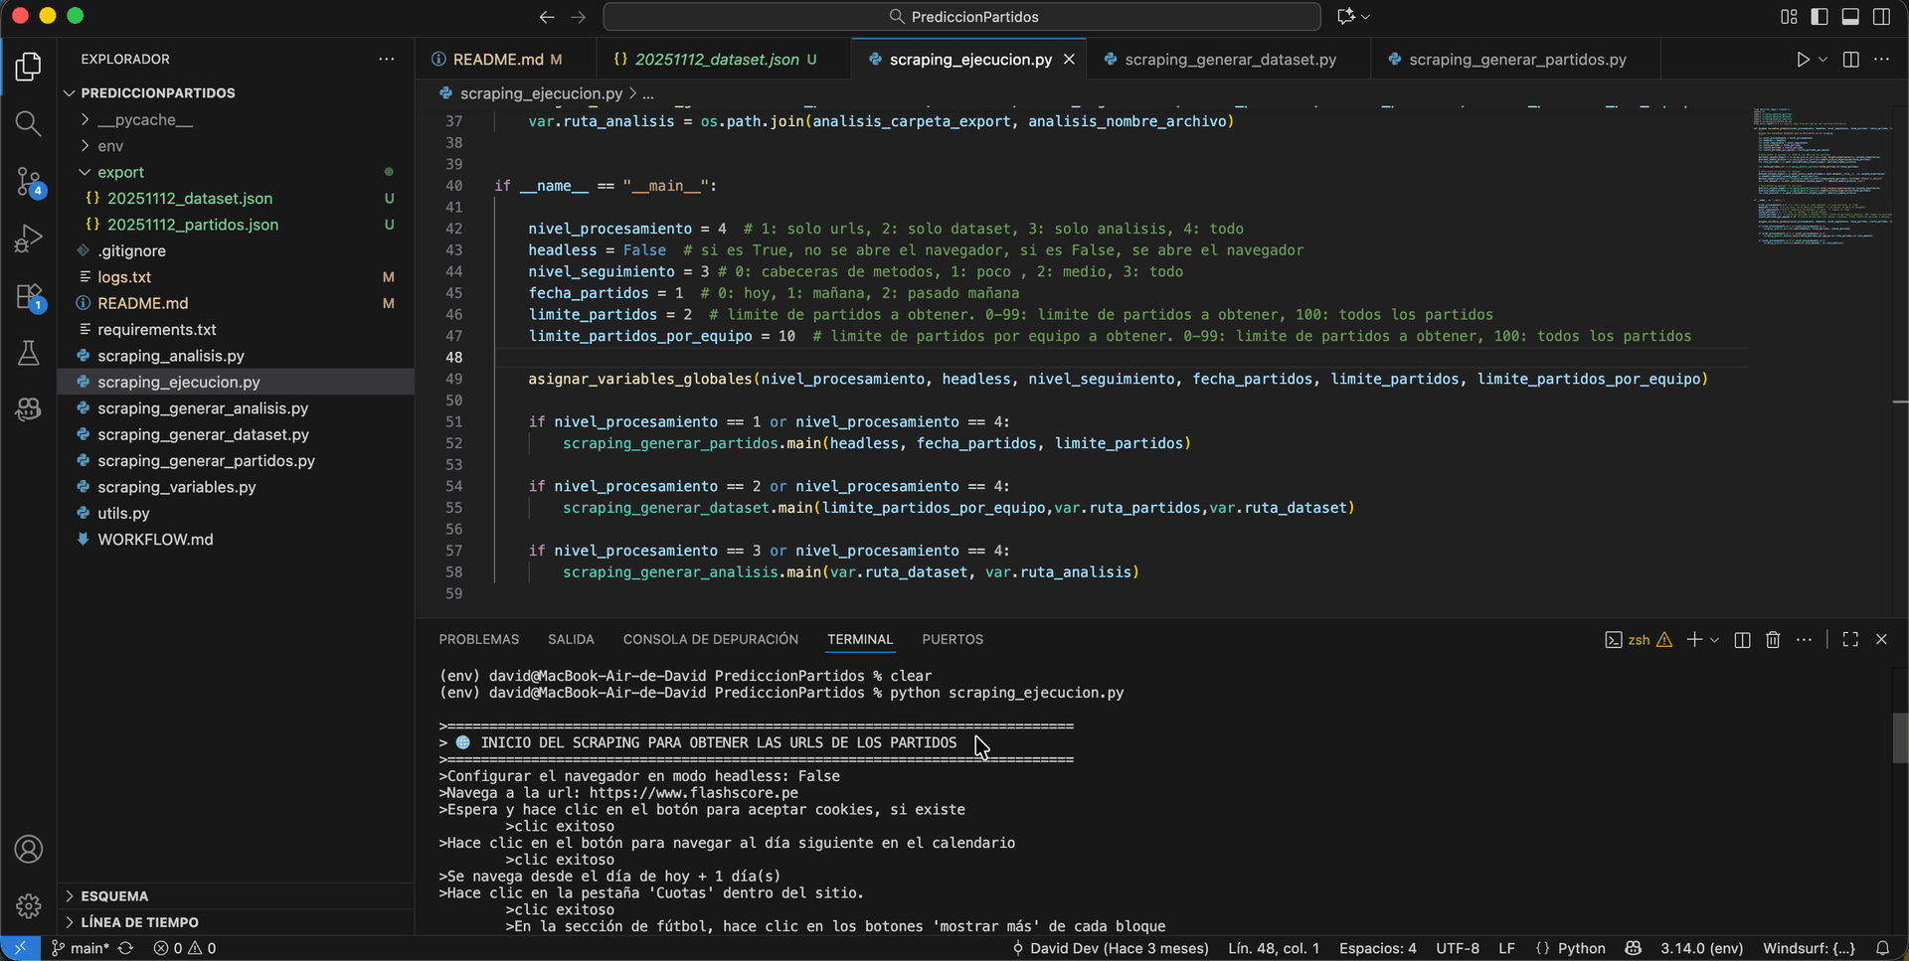Open the Source Control view

coord(28,181)
